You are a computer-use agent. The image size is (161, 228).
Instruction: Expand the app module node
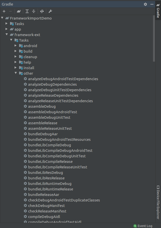pos(7,29)
